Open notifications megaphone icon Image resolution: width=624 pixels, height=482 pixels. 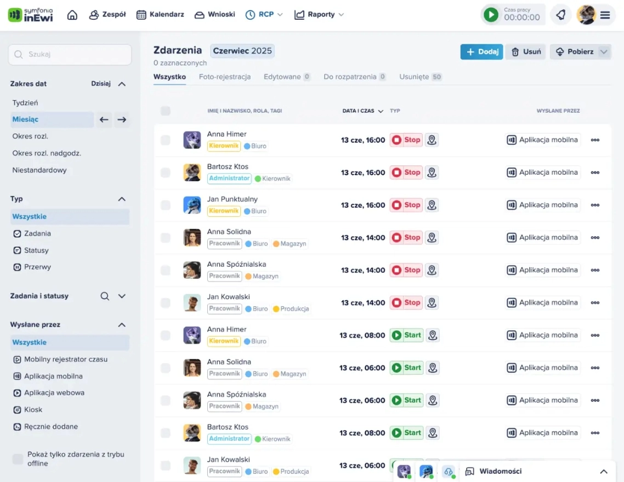561,15
